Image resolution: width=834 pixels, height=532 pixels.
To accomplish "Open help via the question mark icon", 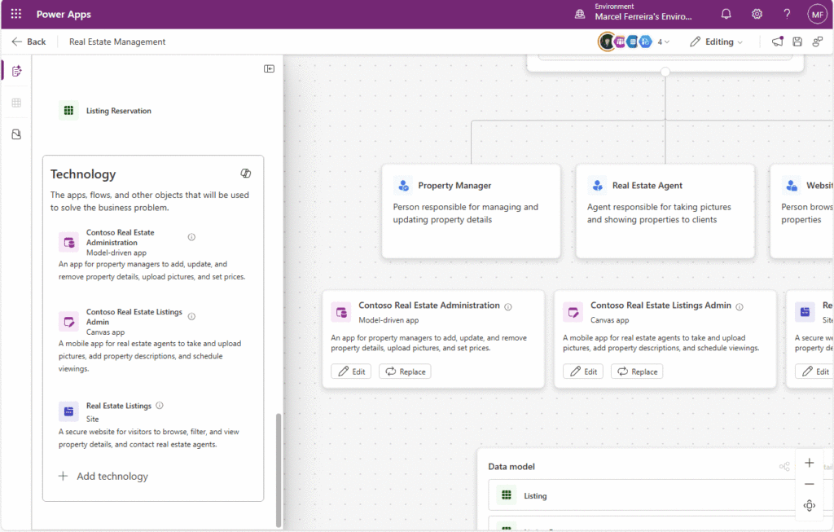I will pos(786,13).
